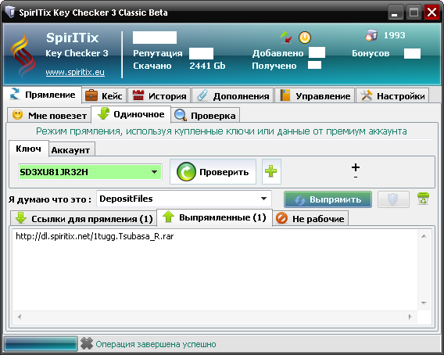Switch to the Прямление tab
The image size is (444, 355).
42,95
